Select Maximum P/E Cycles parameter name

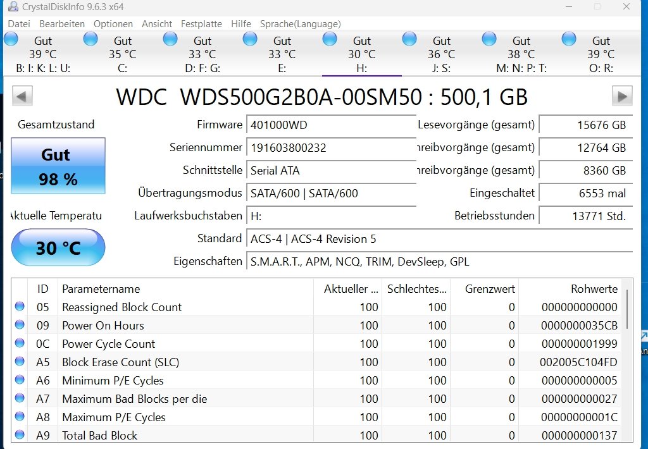pos(114,417)
